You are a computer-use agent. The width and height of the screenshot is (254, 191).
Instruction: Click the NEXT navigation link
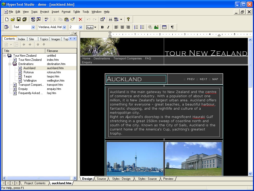[203, 79]
